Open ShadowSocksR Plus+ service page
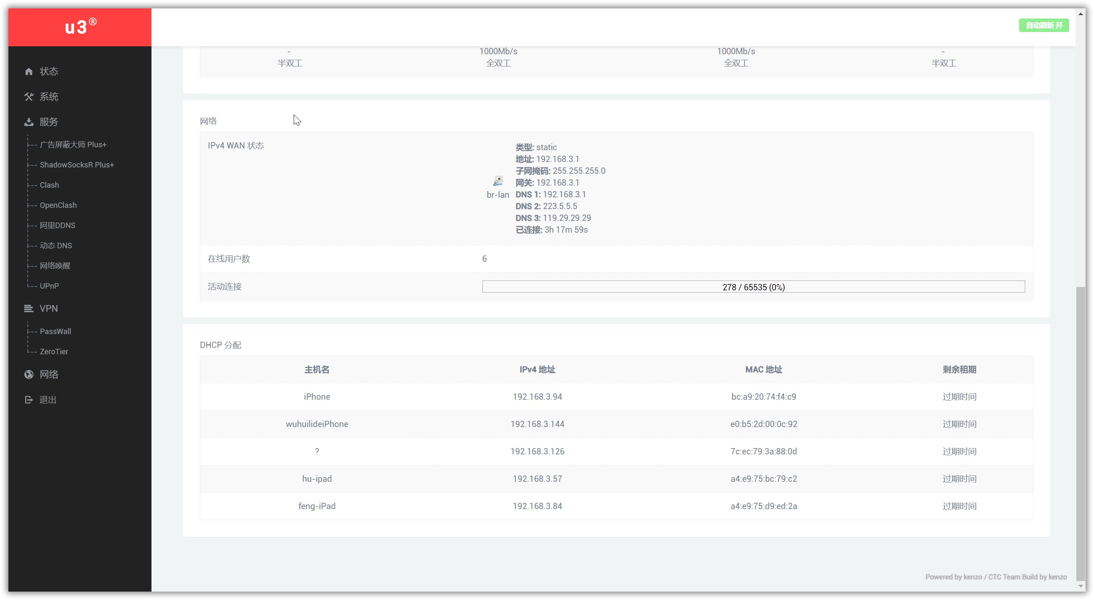 77,165
